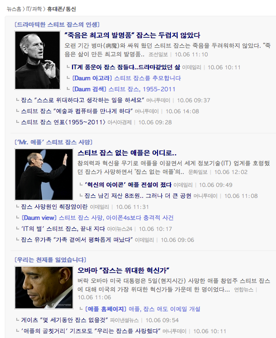Go to the IT/과학 breadcrumb section

pos(34,9)
